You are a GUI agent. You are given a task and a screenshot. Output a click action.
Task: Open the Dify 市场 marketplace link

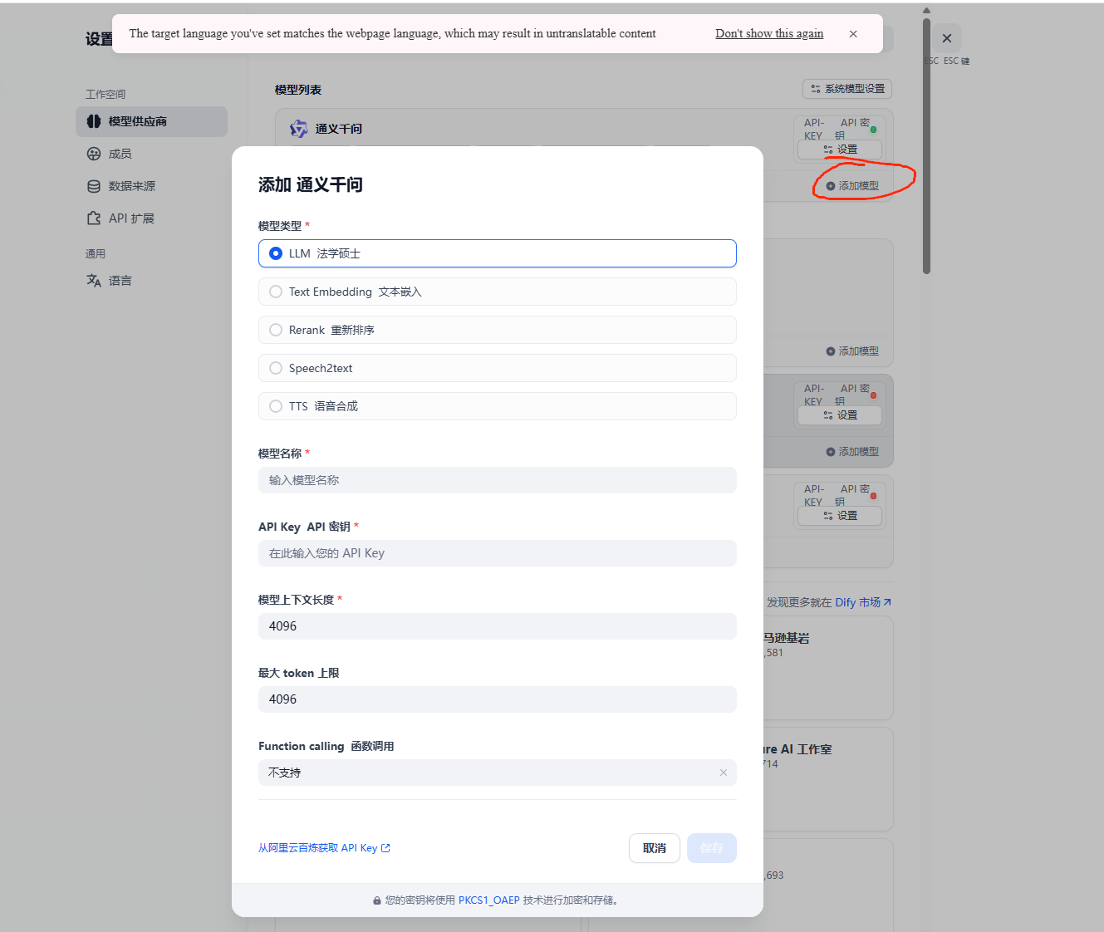pos(863,602)
